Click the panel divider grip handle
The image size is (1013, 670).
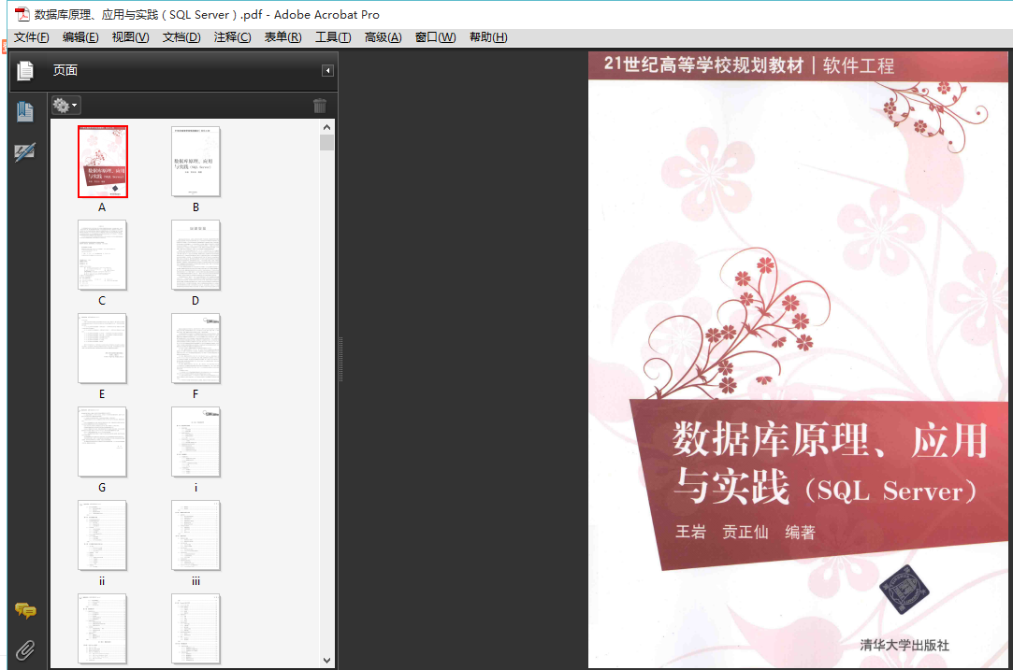coord(340,359)
